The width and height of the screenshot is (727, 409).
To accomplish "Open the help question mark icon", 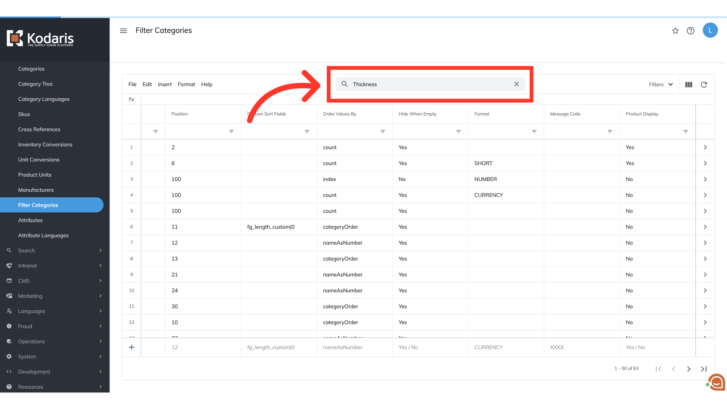I will pyautogui.click(x=691, y=31).
